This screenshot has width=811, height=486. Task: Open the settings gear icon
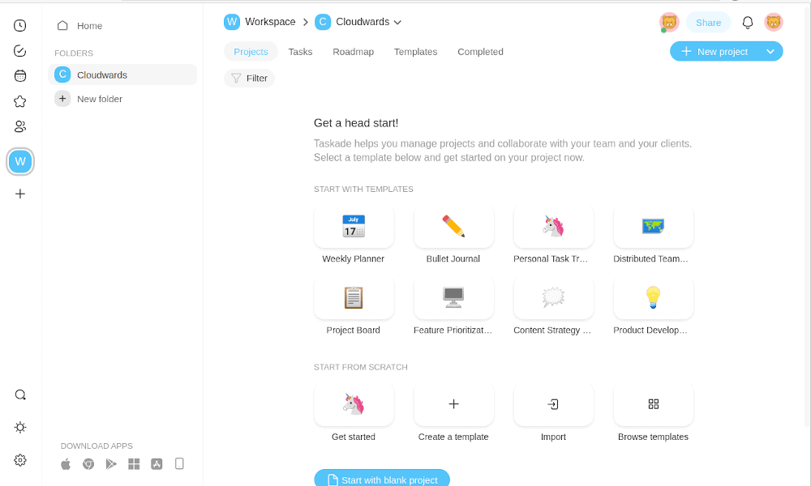20,460
